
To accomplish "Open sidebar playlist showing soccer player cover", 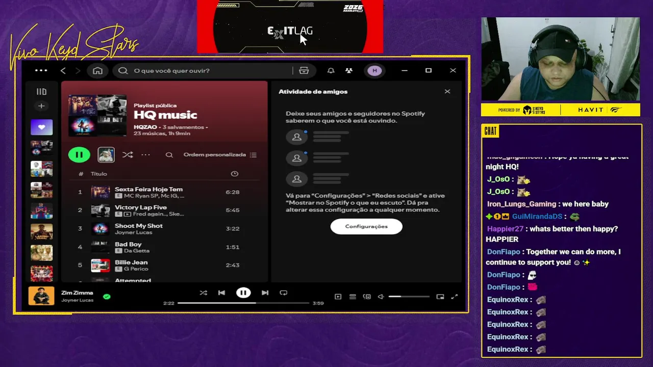I will pos(41,211).
